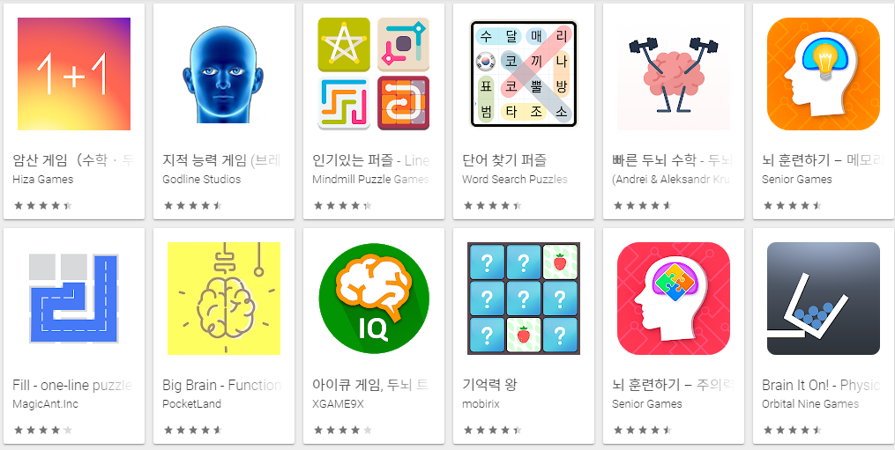Image resolution: width=895 pixels, height=450 pixels.
Task: Open the Hiza Games developer link
Action: click(x=43, y=179)
